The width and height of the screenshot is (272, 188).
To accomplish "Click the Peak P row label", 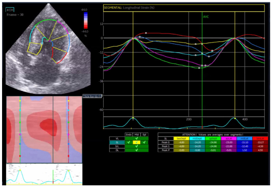I will (x=166, y=150).
